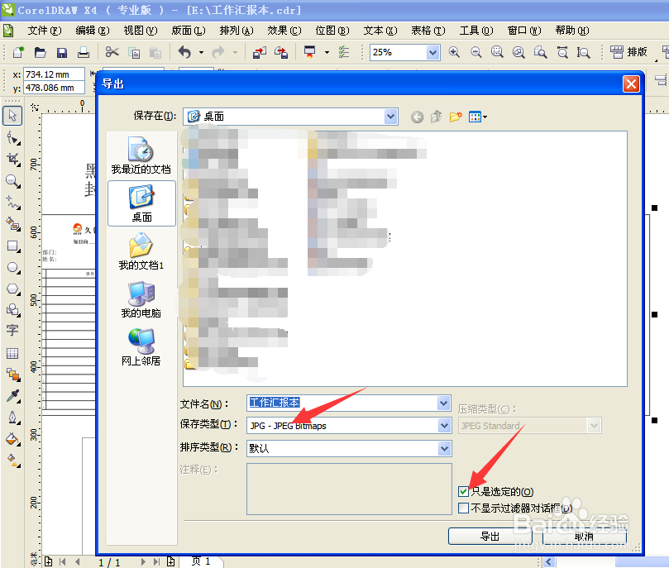Open the 保存类型 JPG dropdown

click(444, 426)
